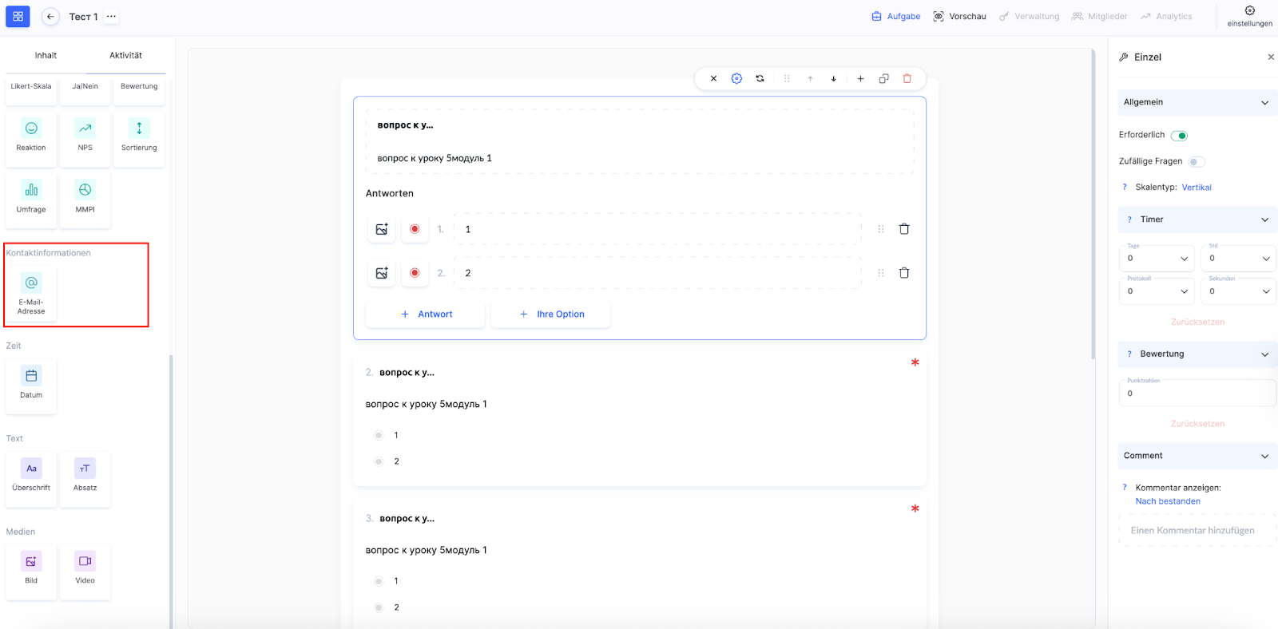Delete the question with red trash icon
Image resolution: width=1278 pixels, height=629 pixels.
coord(907,78)
